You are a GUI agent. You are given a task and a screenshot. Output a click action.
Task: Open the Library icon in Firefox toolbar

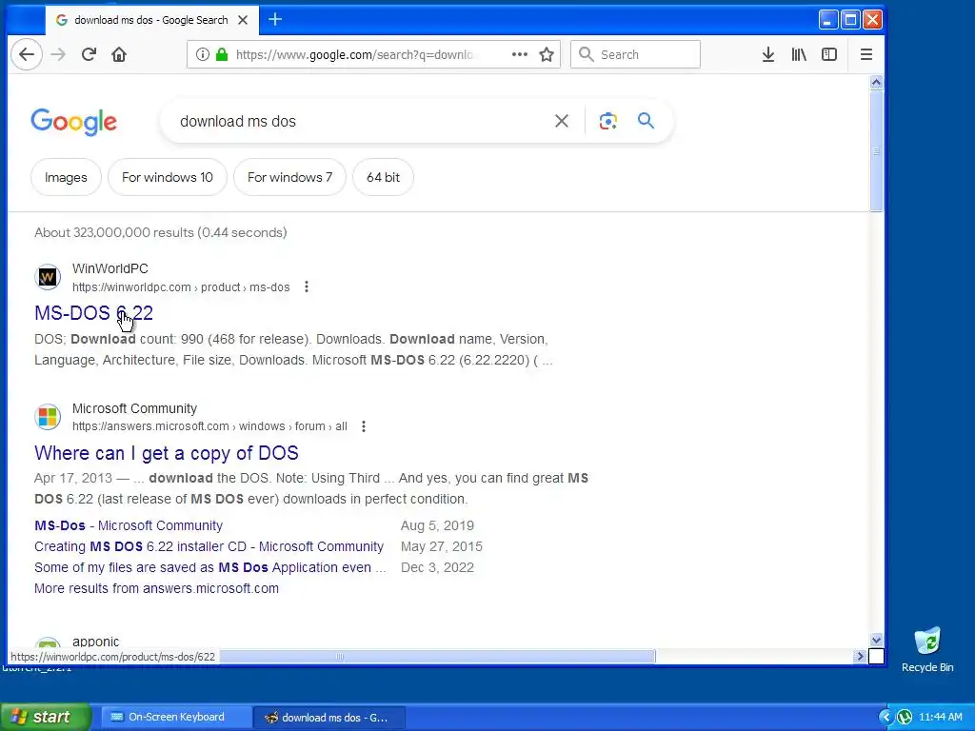coord(799,54)
